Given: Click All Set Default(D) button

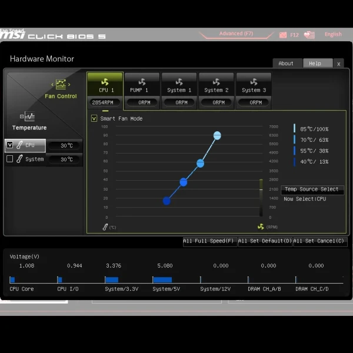Looking at the screenshot, I should (x=265, y=241).
